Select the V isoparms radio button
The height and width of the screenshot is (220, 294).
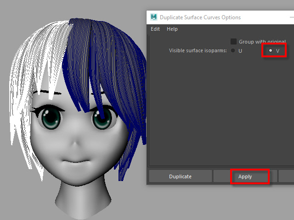271,50
